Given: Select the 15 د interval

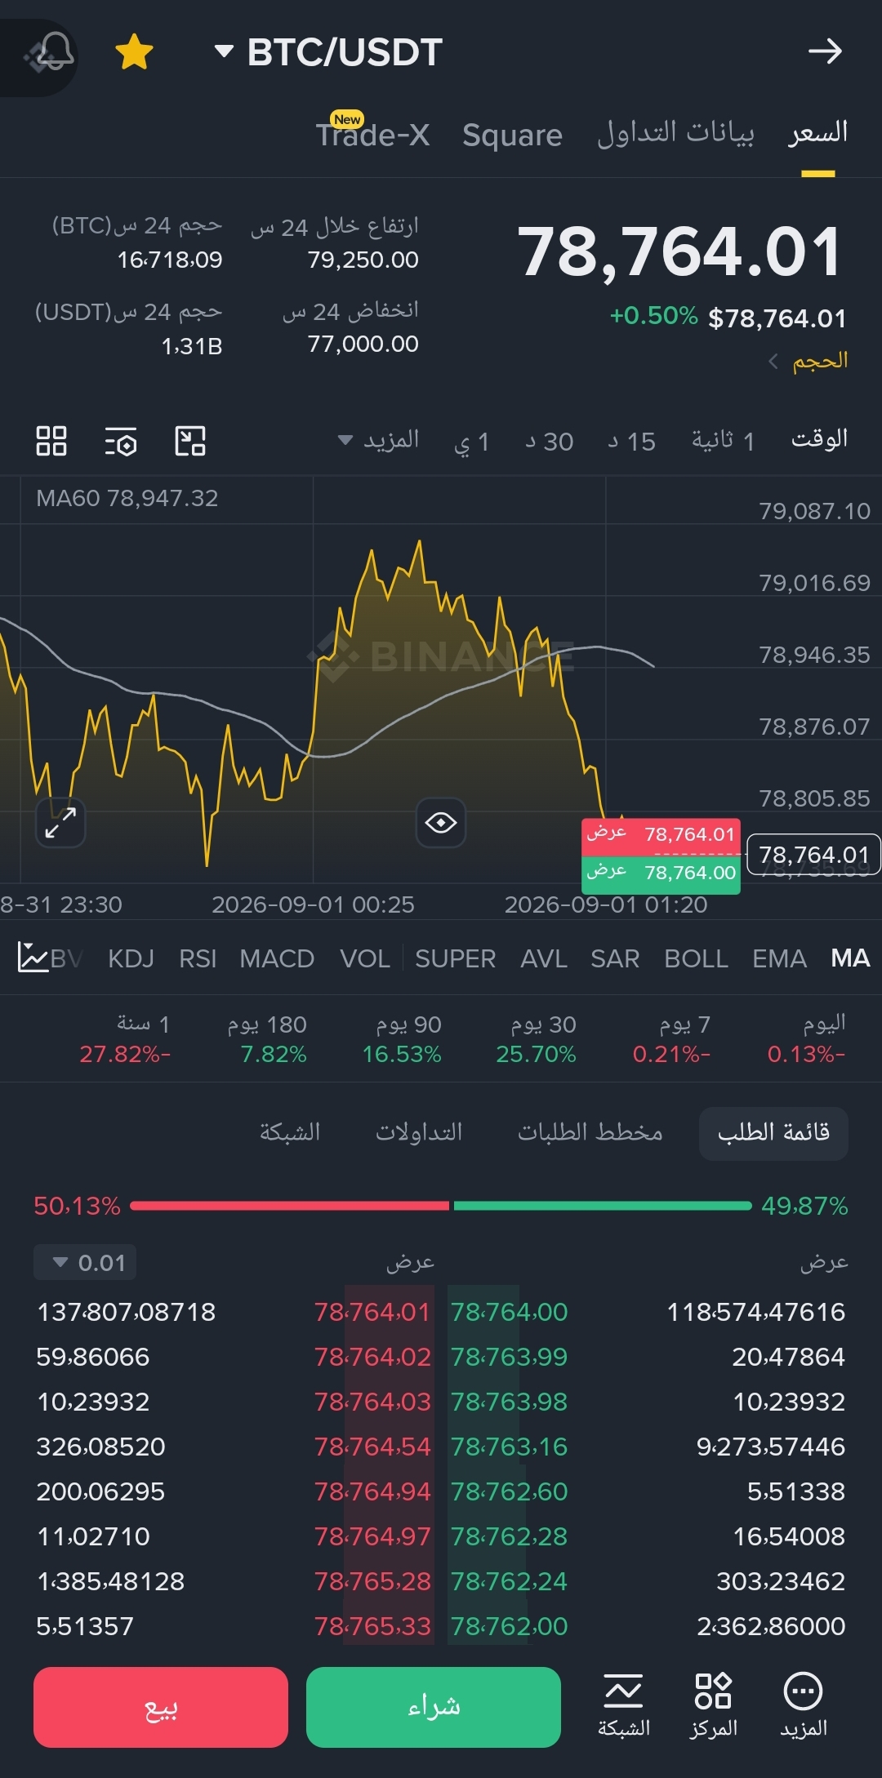Looking at the screenshot, I should 632,442.
